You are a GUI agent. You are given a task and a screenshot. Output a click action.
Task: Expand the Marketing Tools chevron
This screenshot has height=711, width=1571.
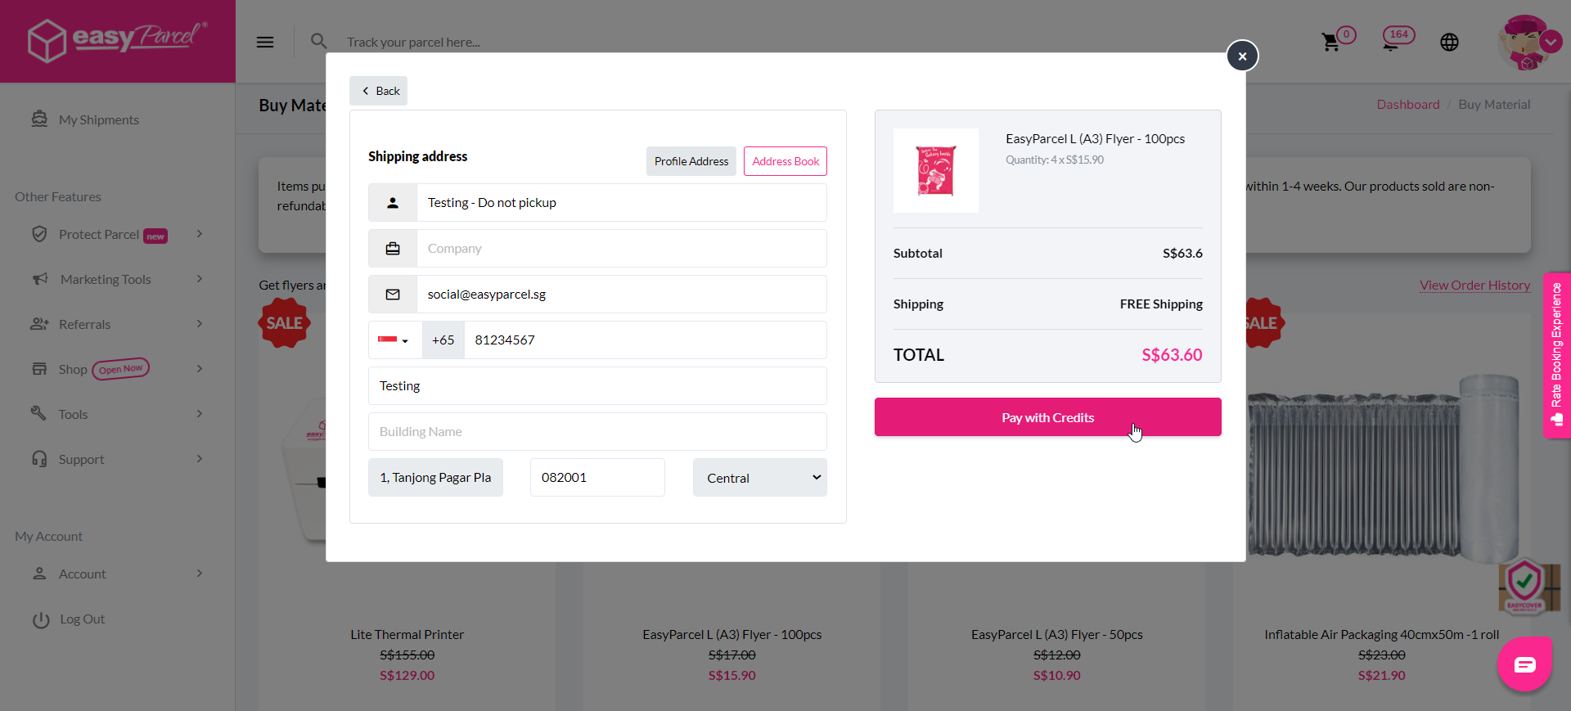200,279
